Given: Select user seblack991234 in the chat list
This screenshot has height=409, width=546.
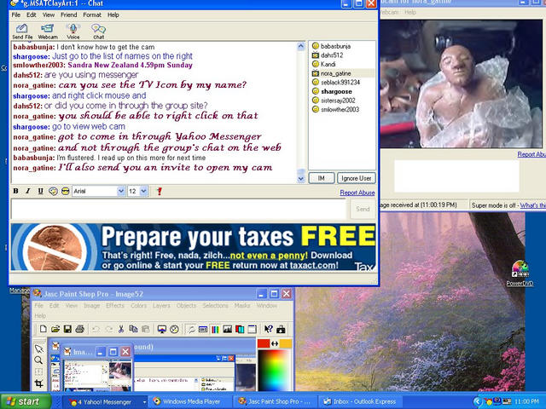Looking at the screenshot, I should pos(340,83).
